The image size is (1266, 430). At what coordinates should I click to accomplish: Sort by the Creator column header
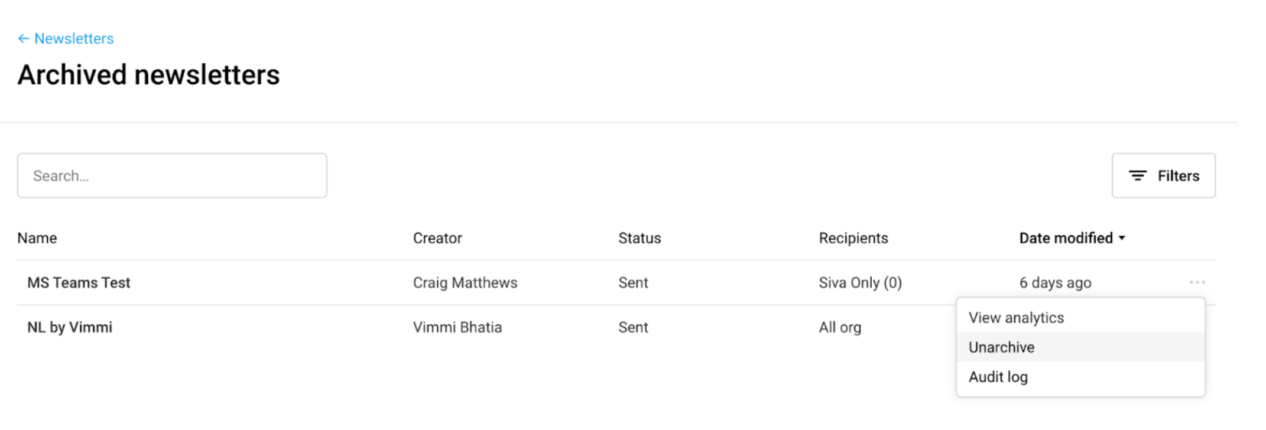(437, 239)
